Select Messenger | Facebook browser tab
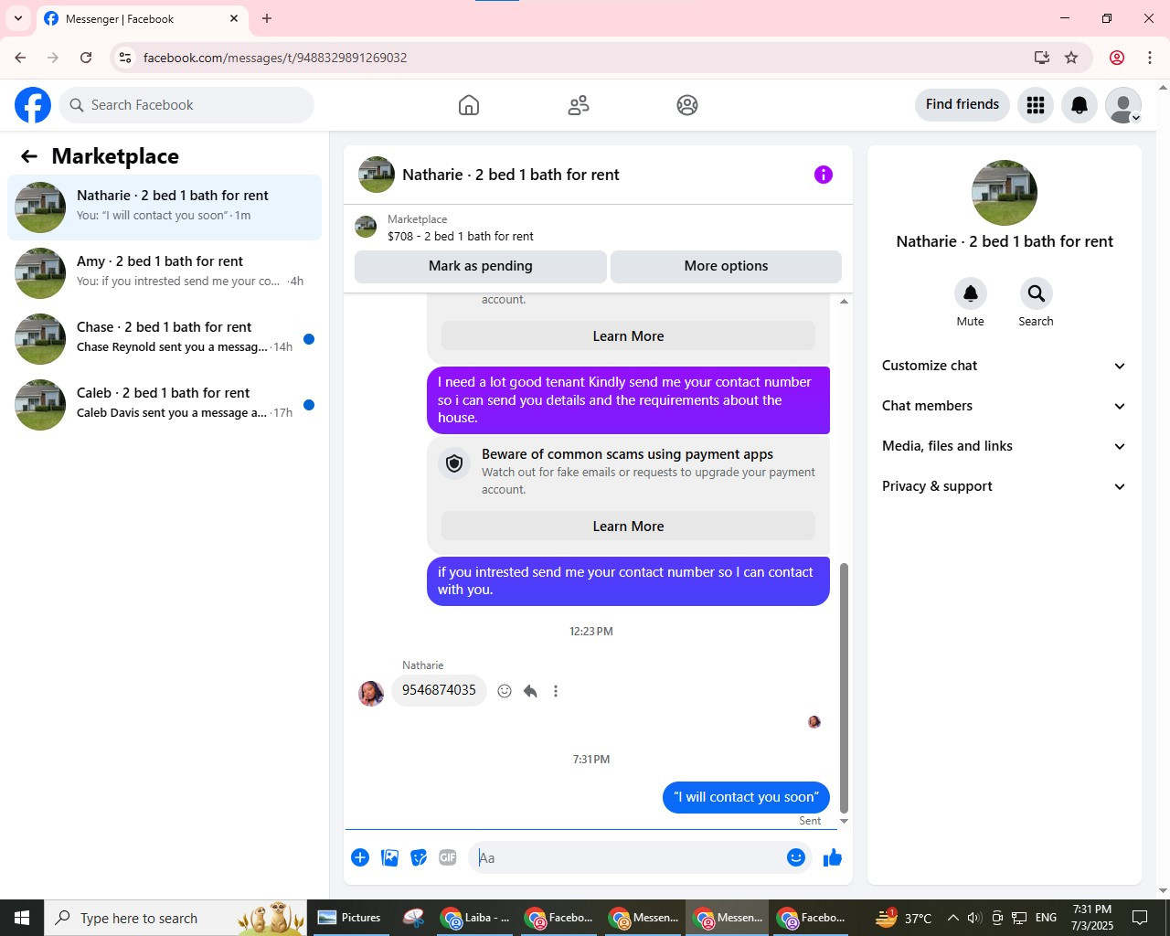The width and height of the screenshot is (1170, 936). (x=142, y=19)
